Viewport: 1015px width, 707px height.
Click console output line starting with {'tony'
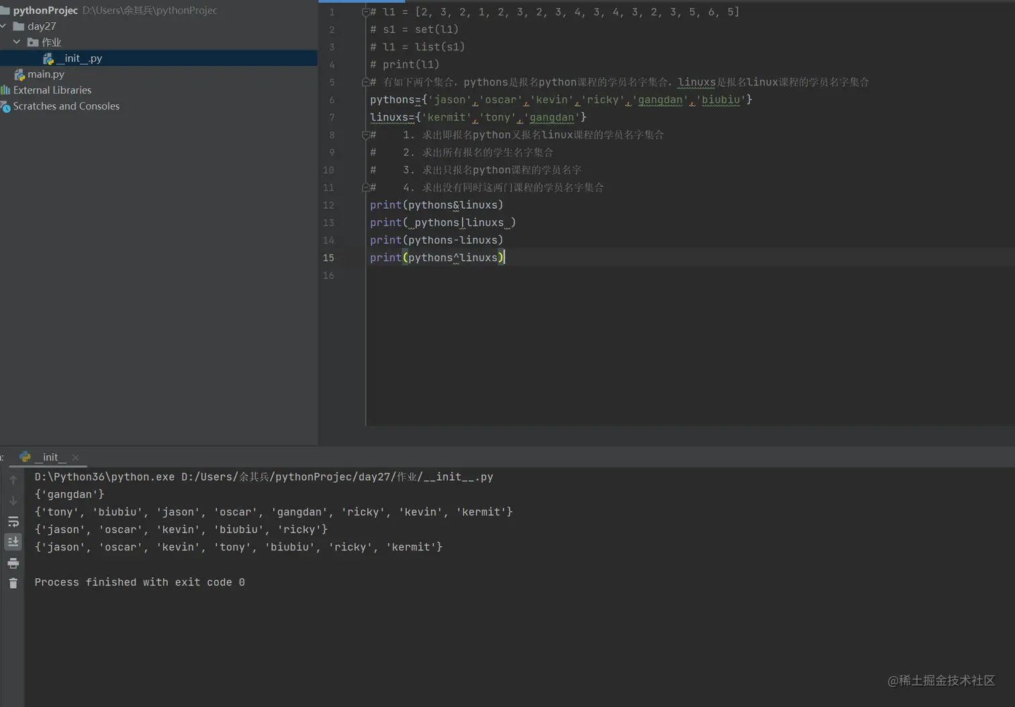274,512
